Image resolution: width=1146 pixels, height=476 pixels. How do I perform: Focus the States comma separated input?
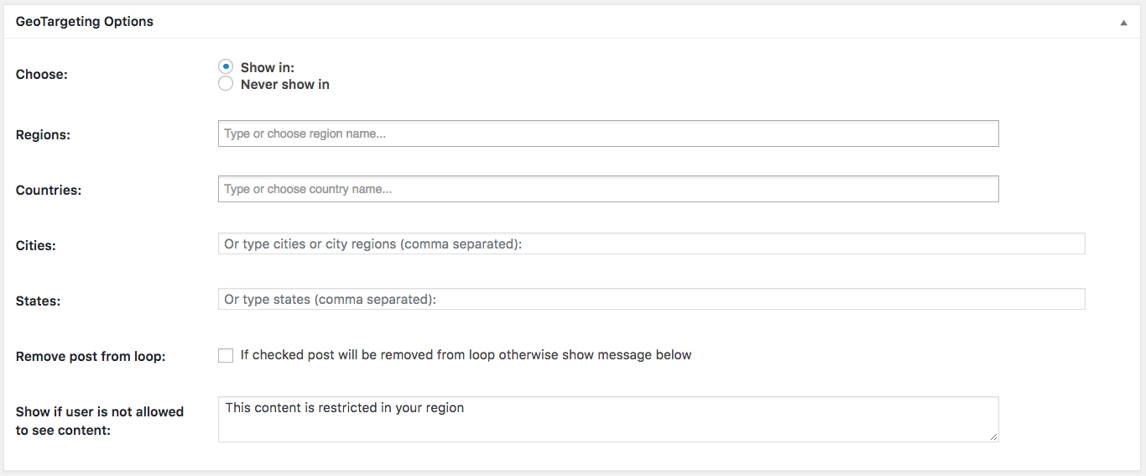click(x=651, y=300)
